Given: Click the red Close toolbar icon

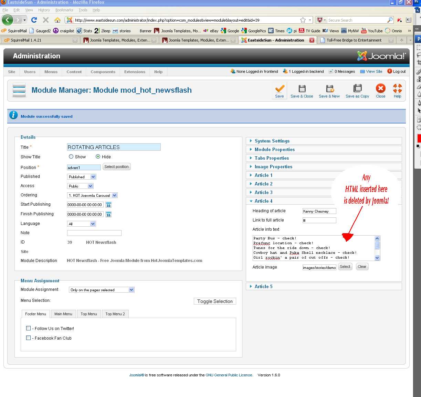Looking at the screenshot, I should pos(380,91).
